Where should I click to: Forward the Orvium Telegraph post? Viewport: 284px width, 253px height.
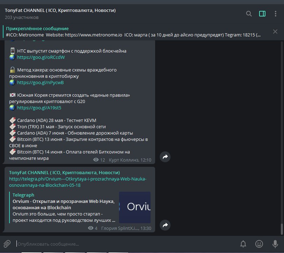[x=165, y=225]
